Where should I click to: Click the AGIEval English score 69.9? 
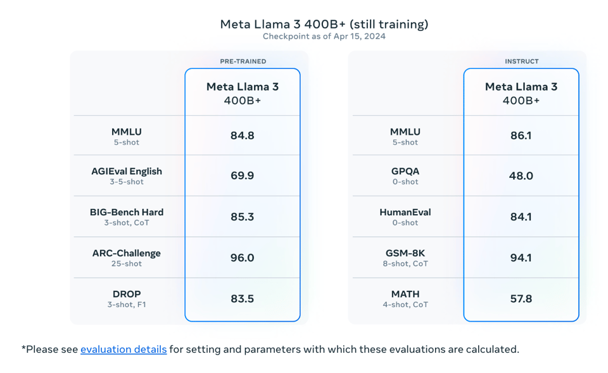243,175
